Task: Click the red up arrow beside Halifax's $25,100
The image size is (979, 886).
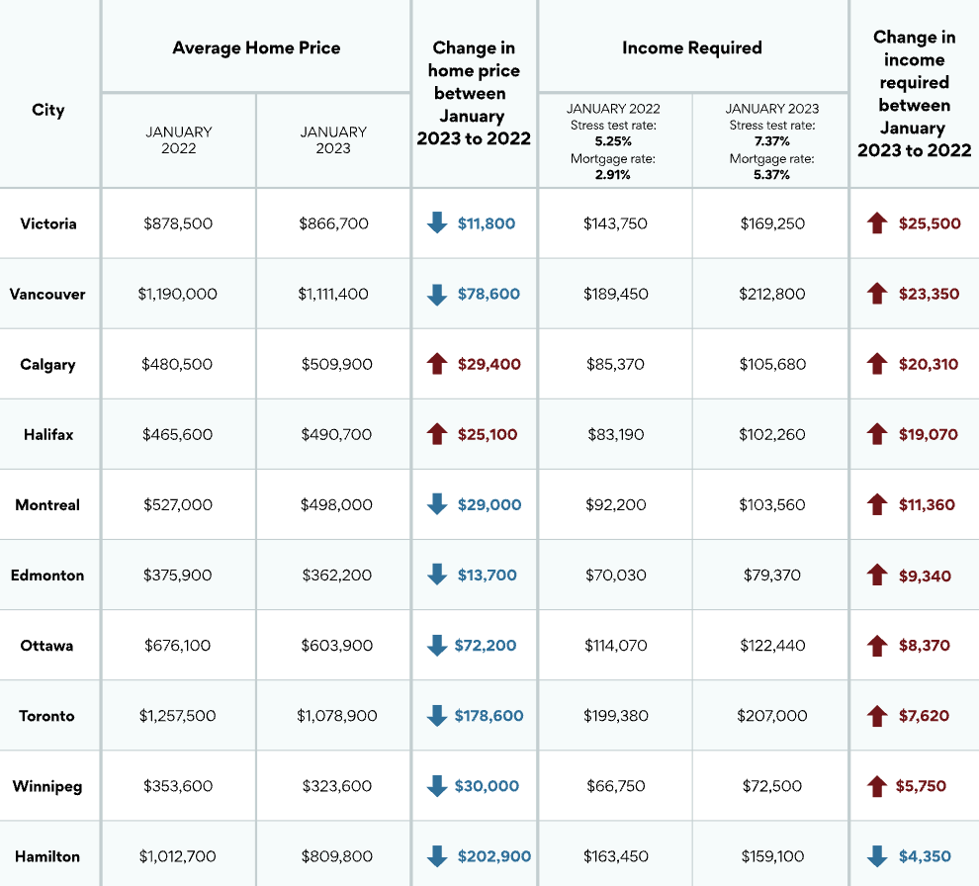Action: [437, 434]
